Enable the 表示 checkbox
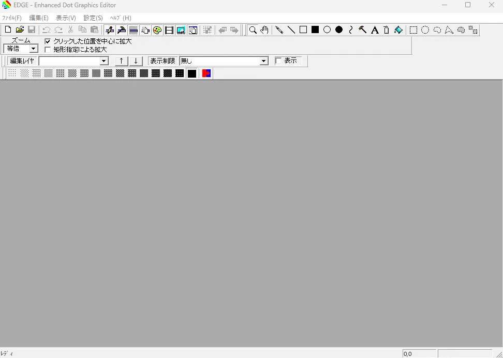 278,61
